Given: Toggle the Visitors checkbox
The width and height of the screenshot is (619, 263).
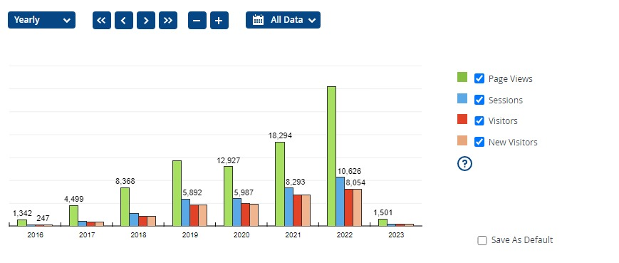Looking at the screenshot, I should (x=479, y=121).
